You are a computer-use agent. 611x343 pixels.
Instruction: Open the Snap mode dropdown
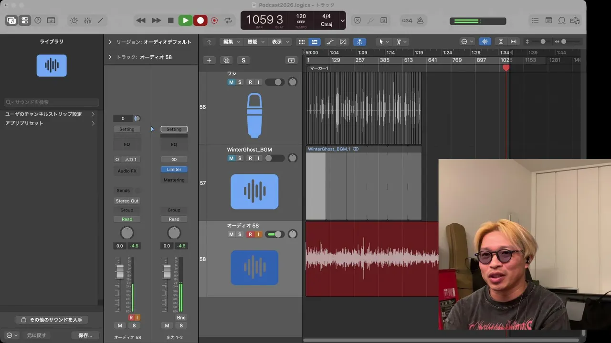pyautogui.click(x=467, y=42)
